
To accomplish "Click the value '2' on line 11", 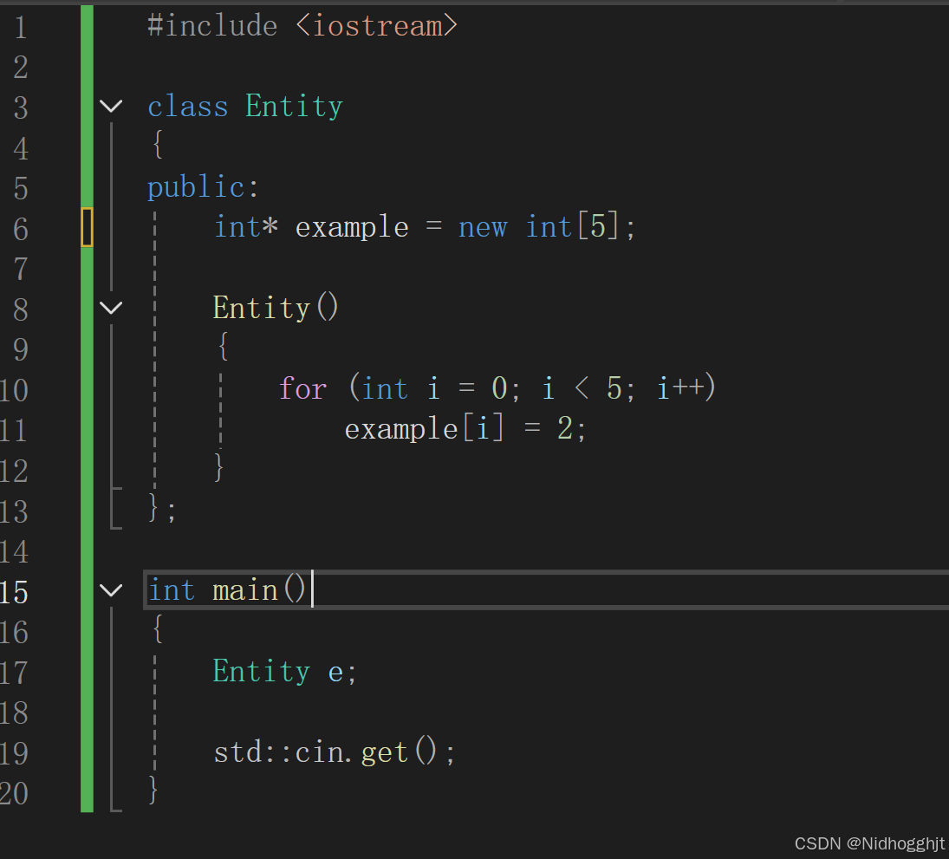I will tap(565, 428).
